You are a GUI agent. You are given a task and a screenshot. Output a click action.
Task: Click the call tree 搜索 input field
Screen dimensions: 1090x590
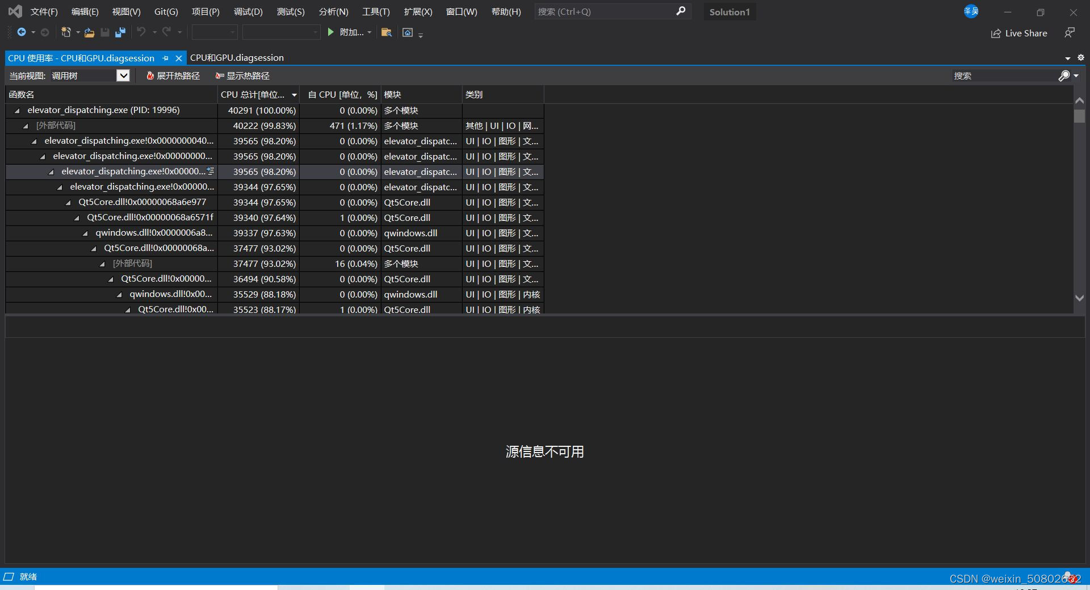point(1005,76)
